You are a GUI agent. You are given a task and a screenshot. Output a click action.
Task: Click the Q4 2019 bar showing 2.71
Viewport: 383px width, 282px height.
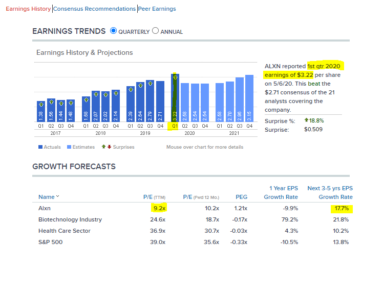(x=160, y=102)
